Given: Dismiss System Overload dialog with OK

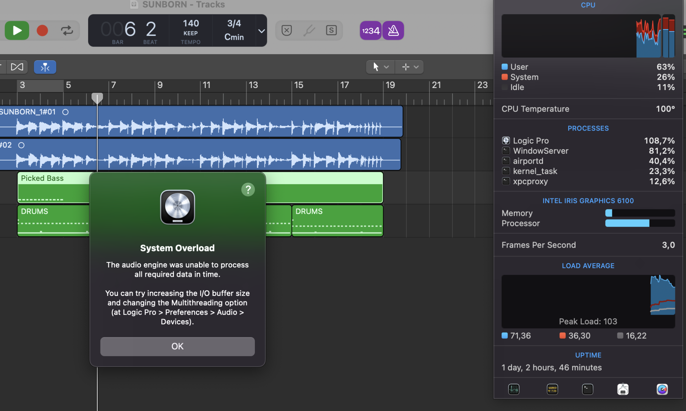Looking at the screenshot, I should click(x=177, y=346).
